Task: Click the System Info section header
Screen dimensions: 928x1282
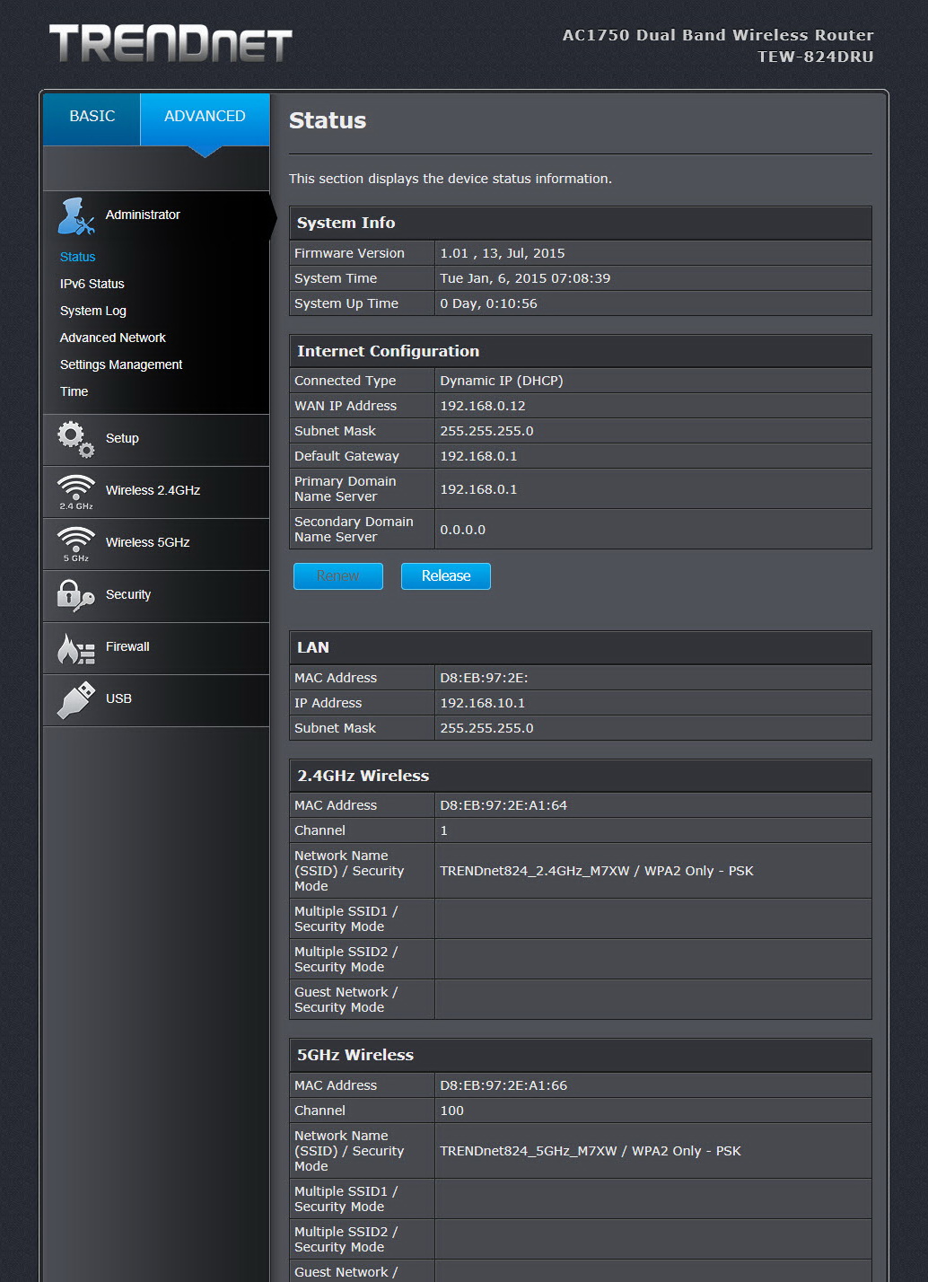Action: pos(581,223)
